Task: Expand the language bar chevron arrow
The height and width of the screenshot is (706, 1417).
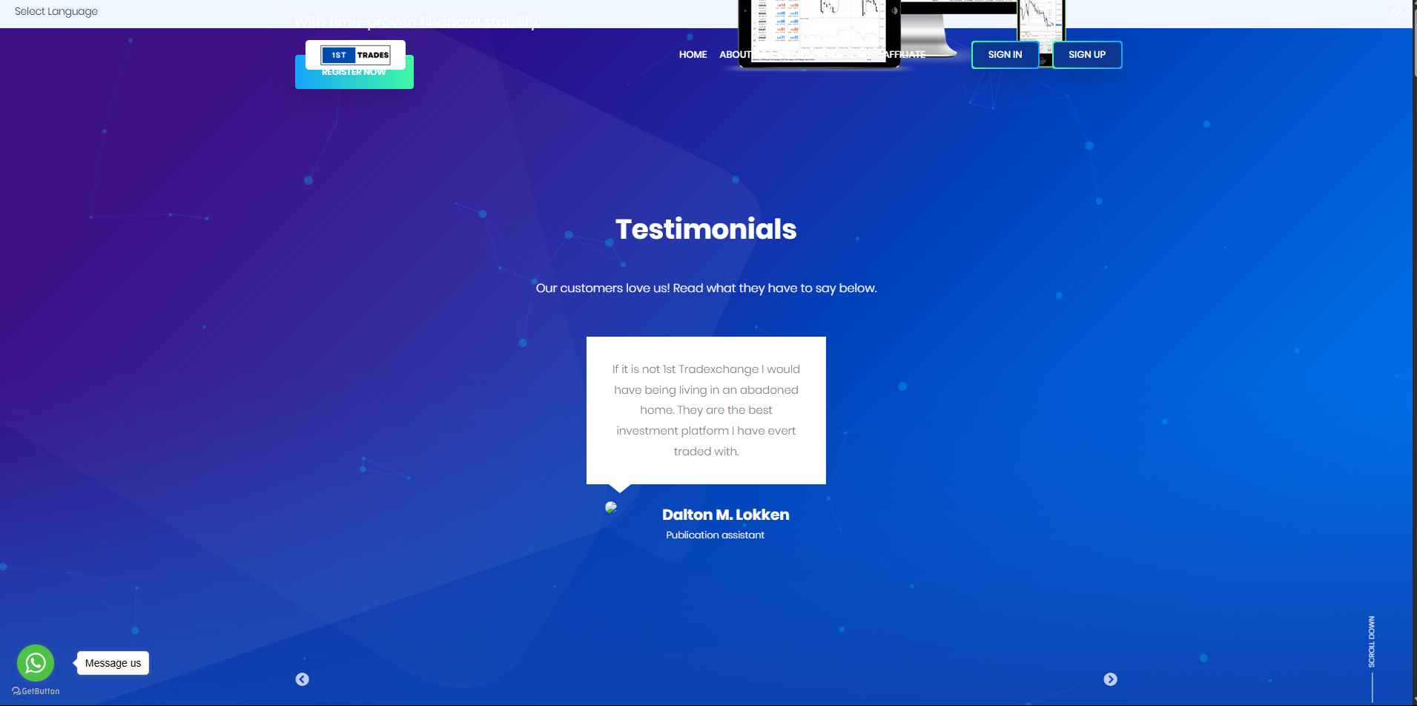Action: click(1396, 12)
